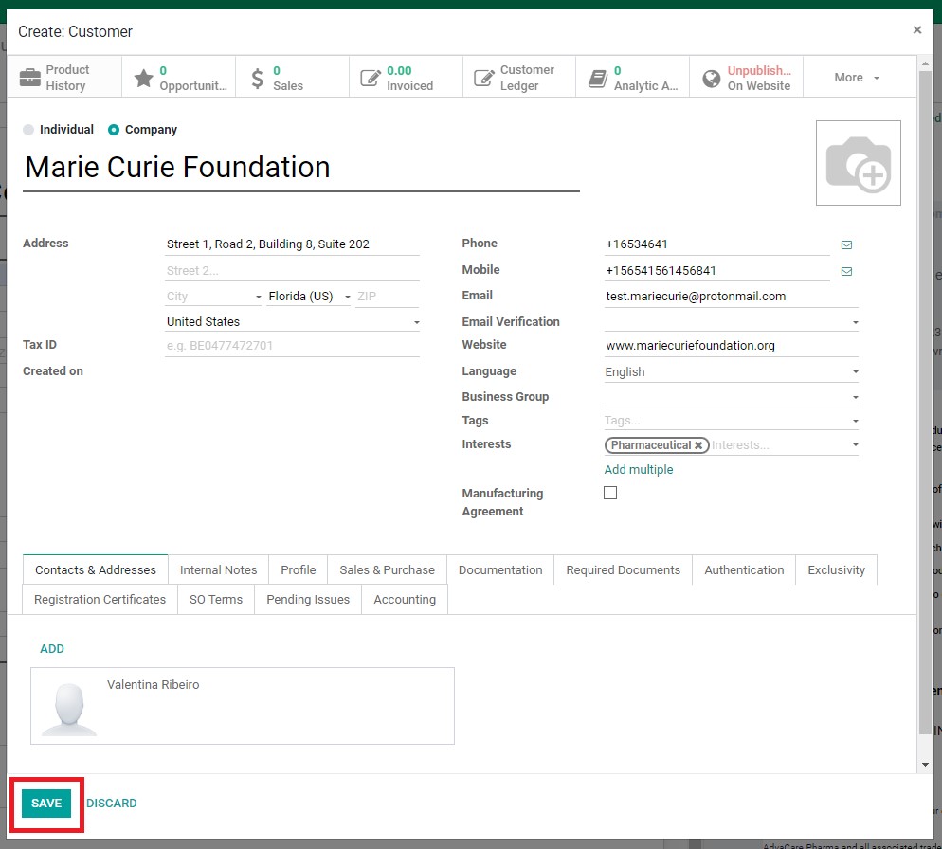Image resolution: width=942 pixels, height=849 pixels.
Task: Click the DISCARD button
Action: click(x=111, y=804)
